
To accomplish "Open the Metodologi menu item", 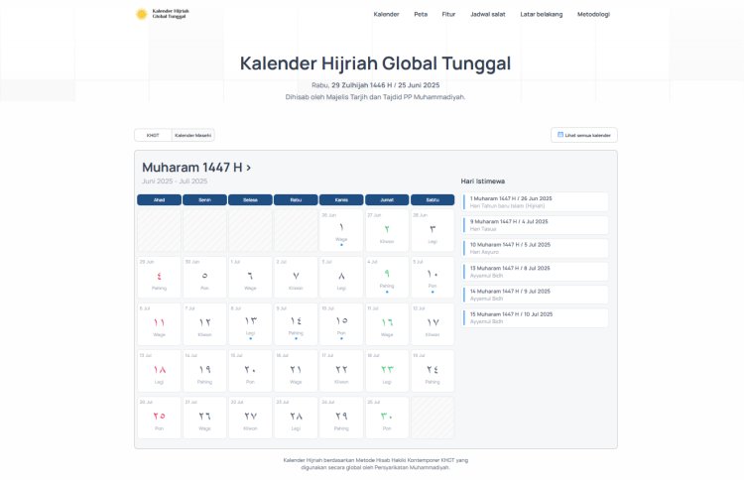I will point(593,14).
